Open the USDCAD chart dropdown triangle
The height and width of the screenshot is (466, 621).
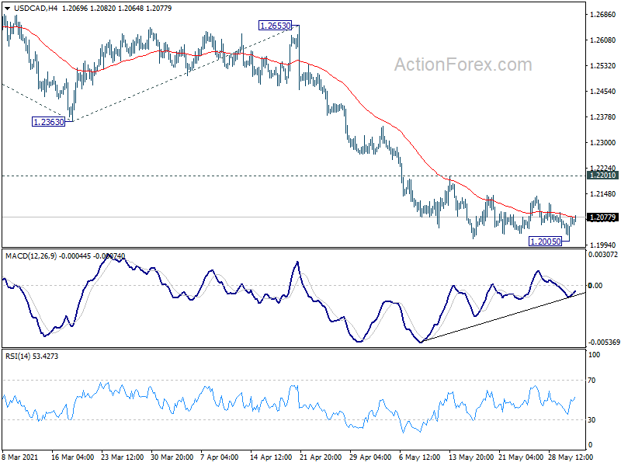coord(7,9)
